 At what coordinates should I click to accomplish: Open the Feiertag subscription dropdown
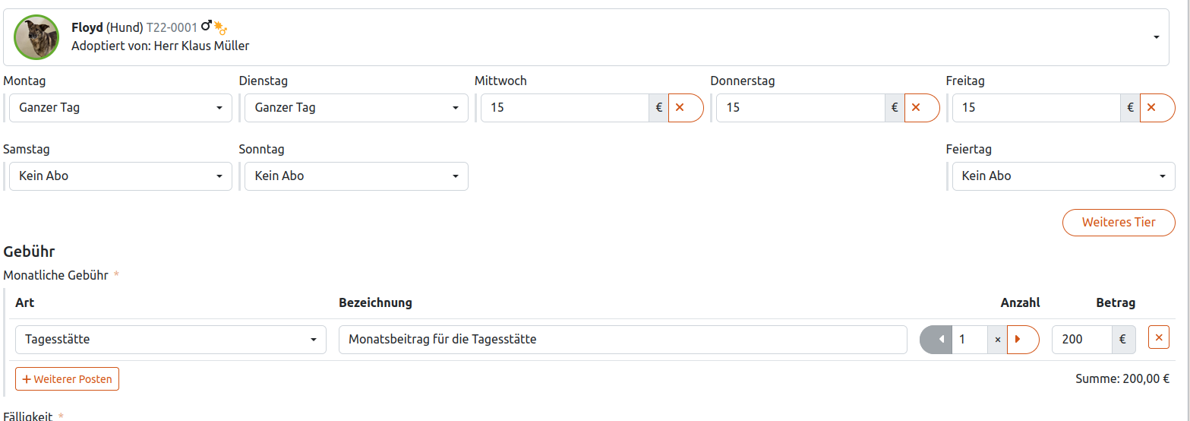coord(1063,176)
